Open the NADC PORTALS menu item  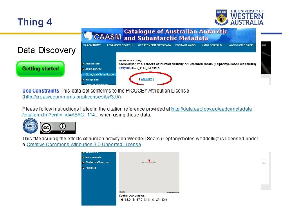click(x=211, y=45)
